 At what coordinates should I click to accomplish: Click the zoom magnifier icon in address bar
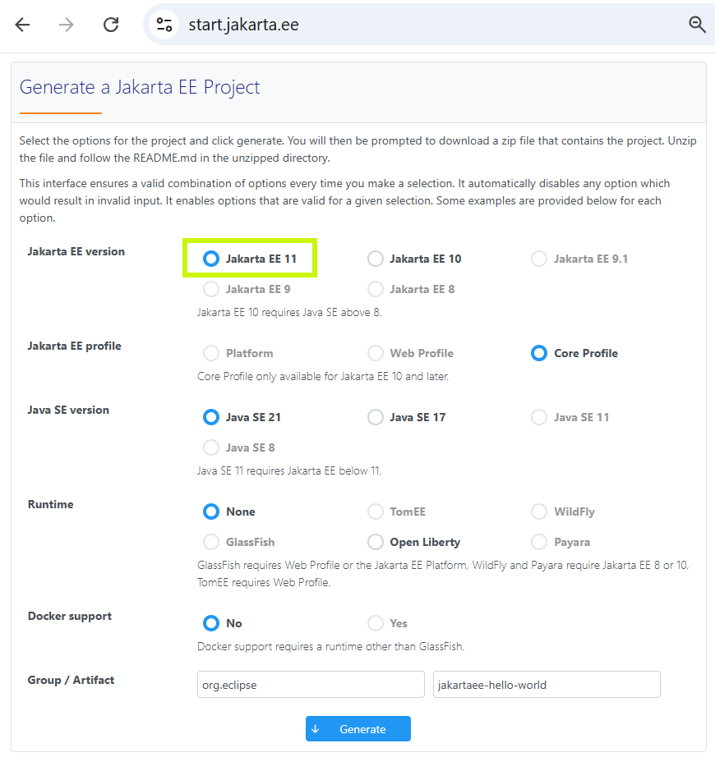[x=697, y=24]
